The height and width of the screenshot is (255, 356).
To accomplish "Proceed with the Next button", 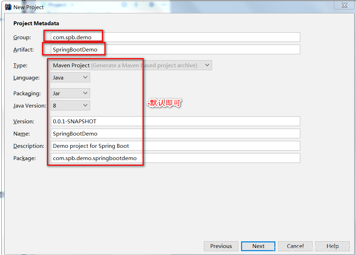I will pyautogui.click(x=258, y=246).
